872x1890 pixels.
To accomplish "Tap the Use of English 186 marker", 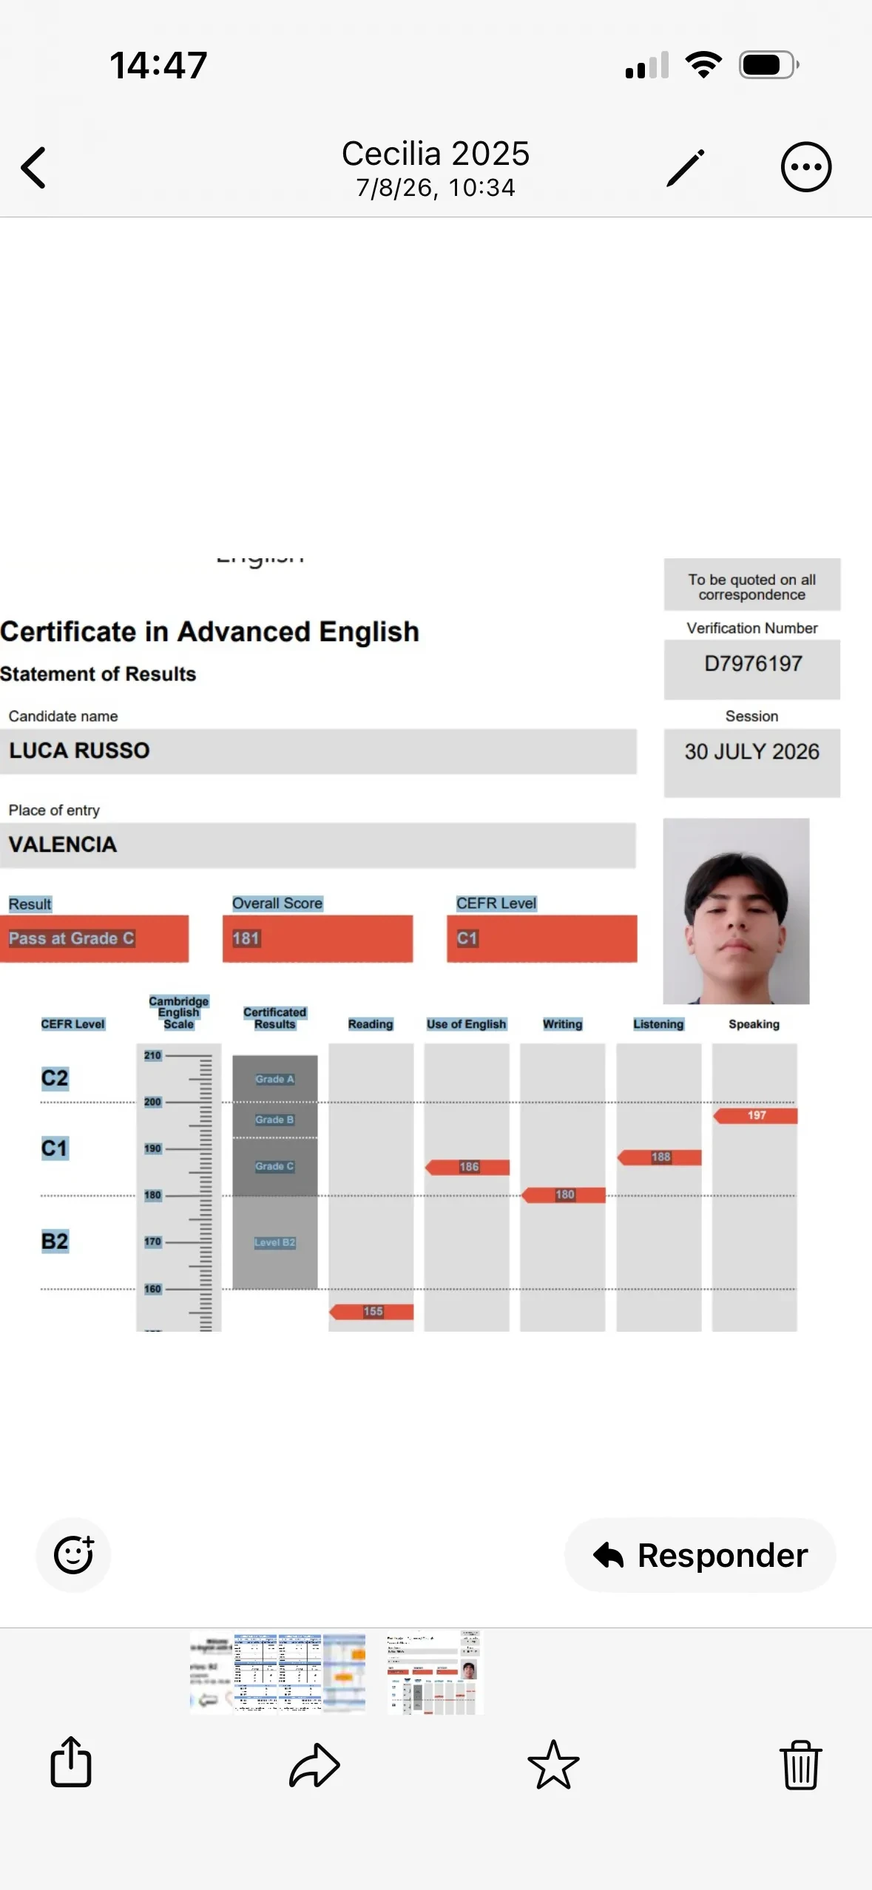I will [x=467, y=1167].
